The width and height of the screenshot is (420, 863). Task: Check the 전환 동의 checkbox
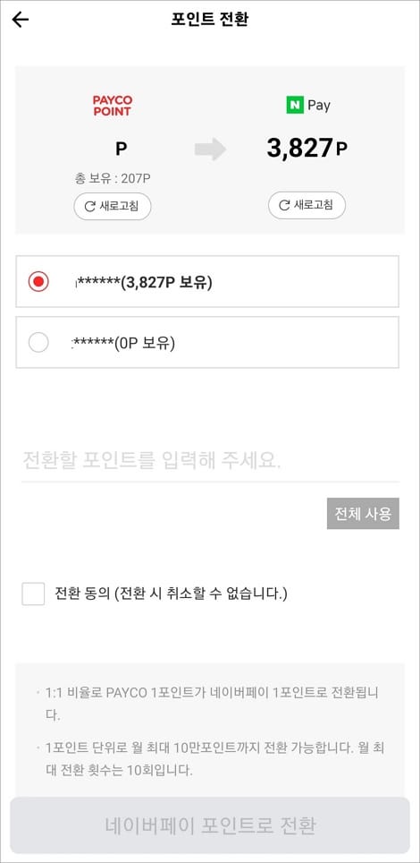coord(33,594)
